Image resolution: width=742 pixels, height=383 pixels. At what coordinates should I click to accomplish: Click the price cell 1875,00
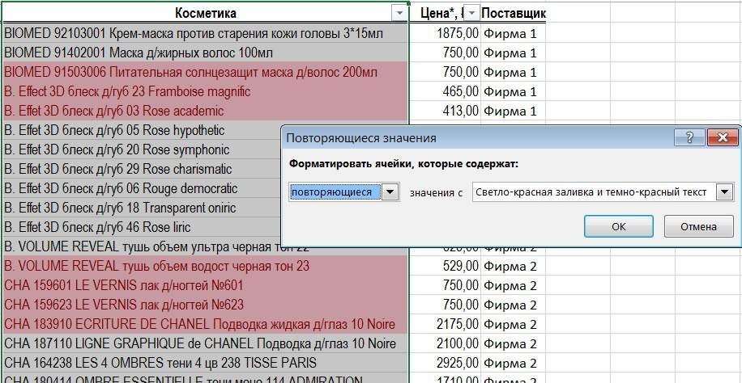click(445, 33)
